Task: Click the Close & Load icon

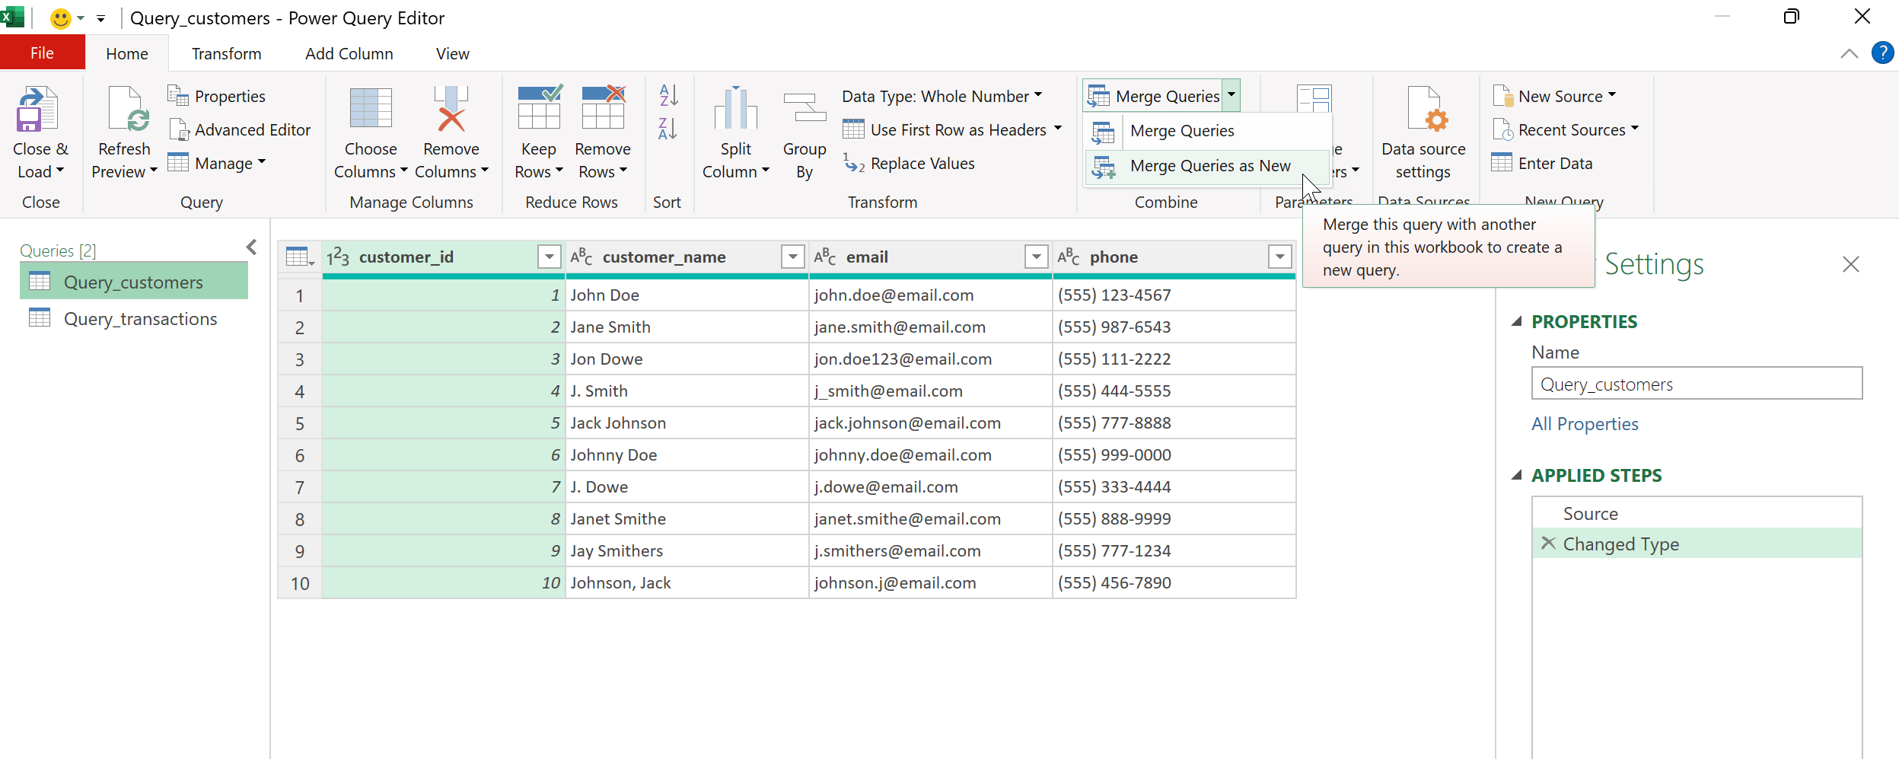Action: pyautogui.click(x=37, y=110)
